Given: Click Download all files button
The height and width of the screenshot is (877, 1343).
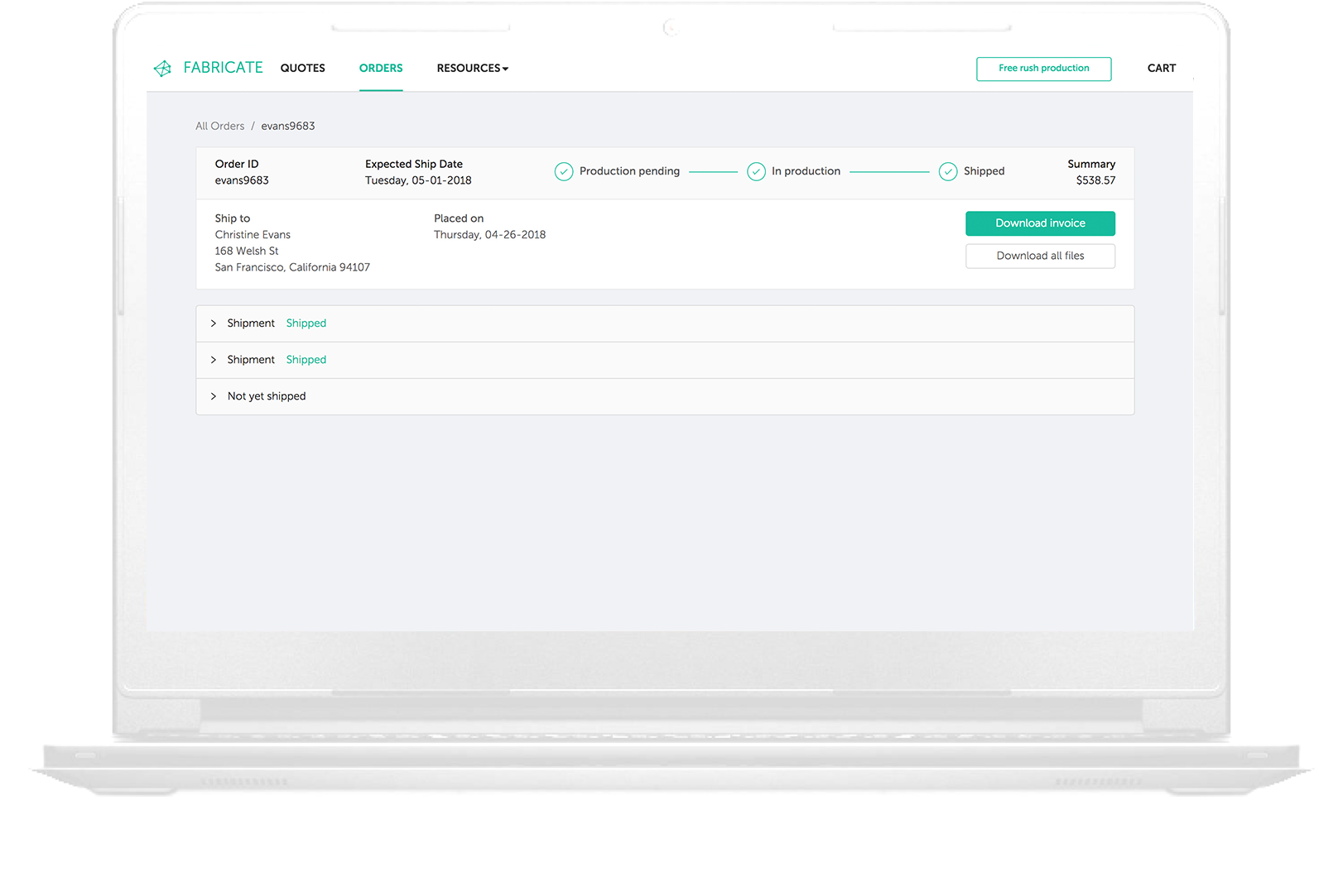Looking at the screenshot, I should tap(1040, 256).
